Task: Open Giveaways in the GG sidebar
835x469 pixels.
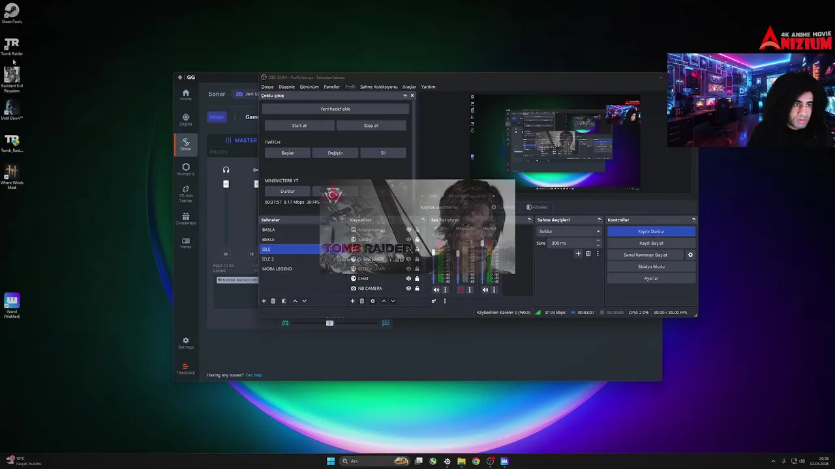Action: (x=185, y=219)
